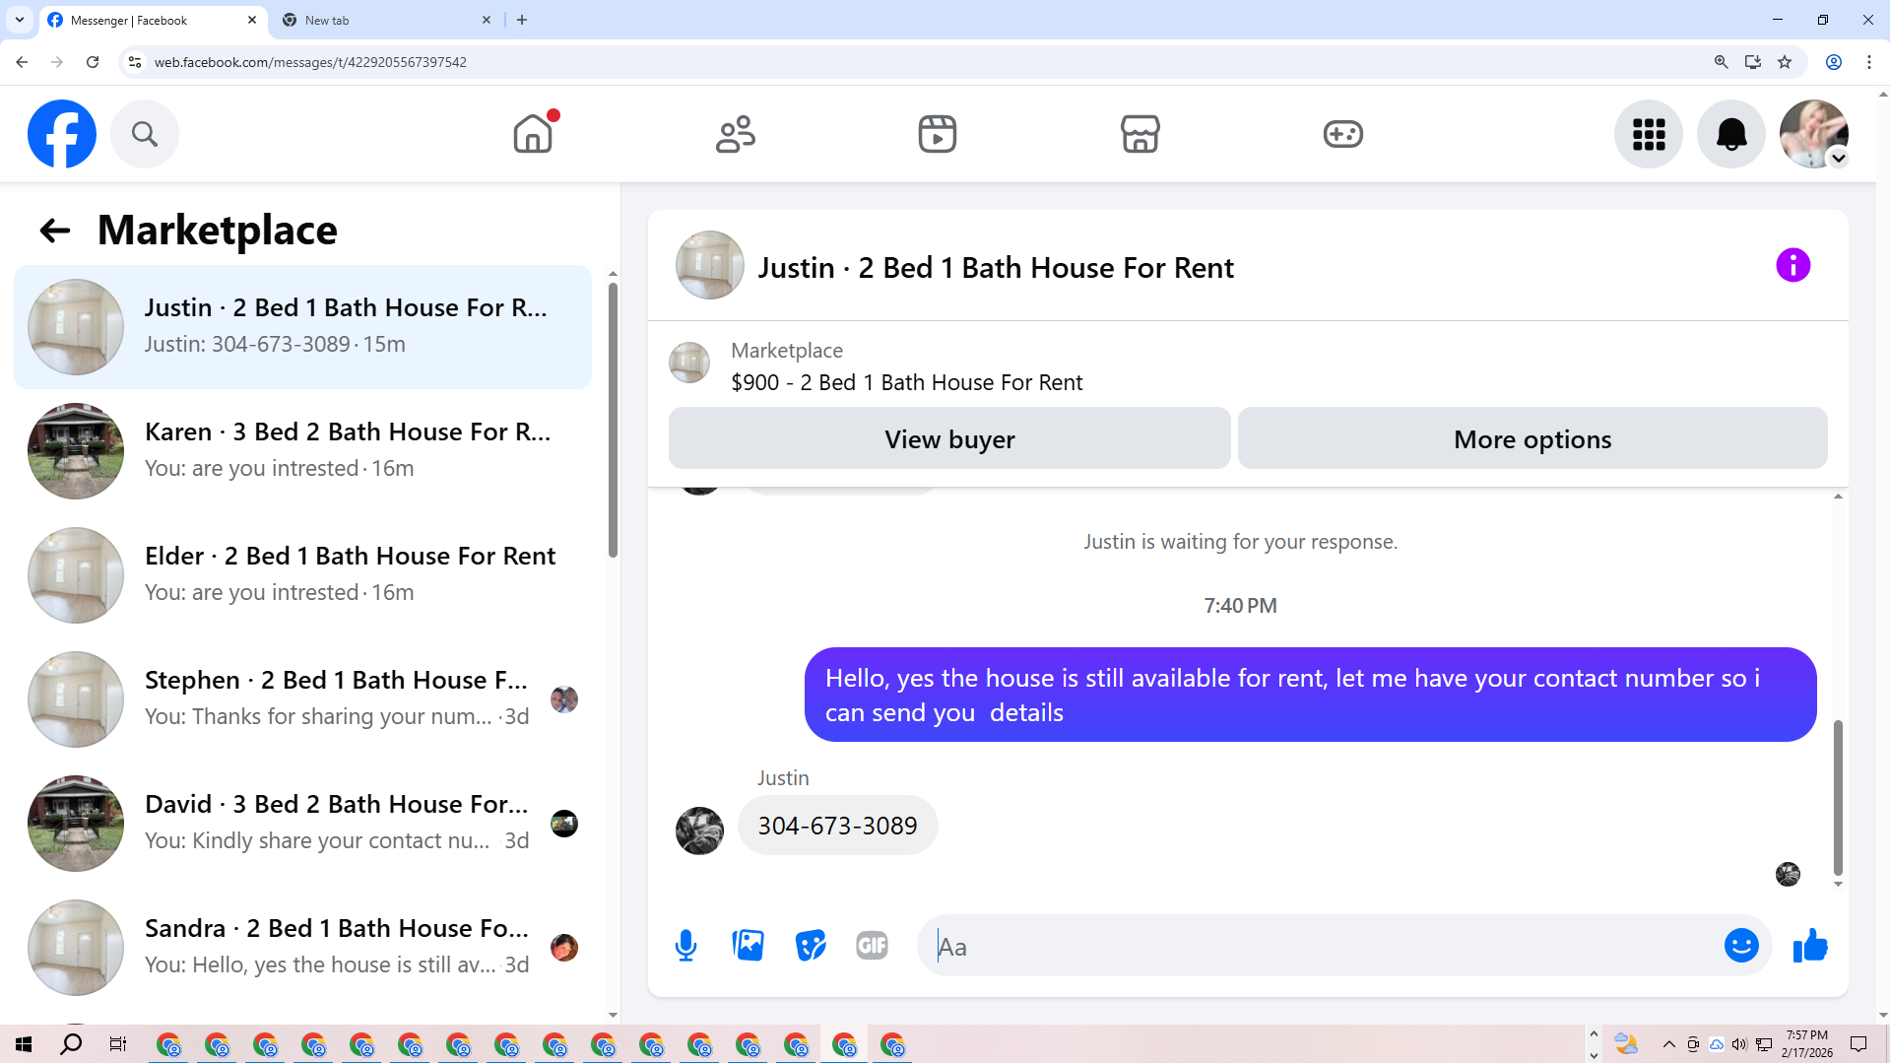Open the Marketplace storefront icon in the top nav
This screenshot has height=1063, width=1890.
point(1141,134)
